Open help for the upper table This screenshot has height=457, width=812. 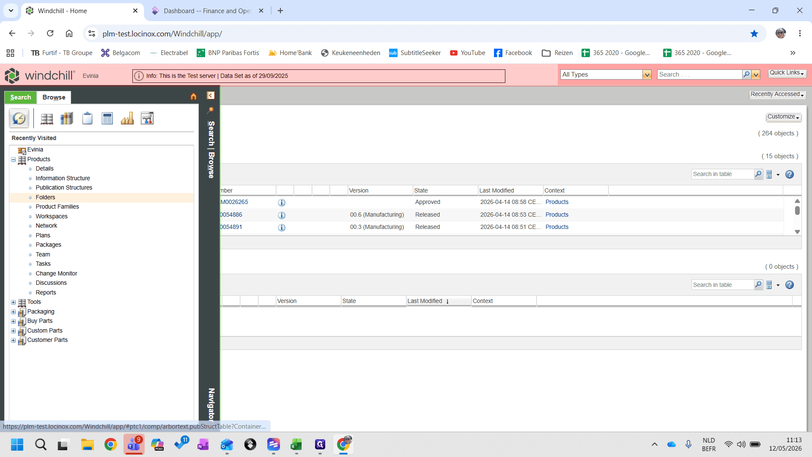point(790,174)
